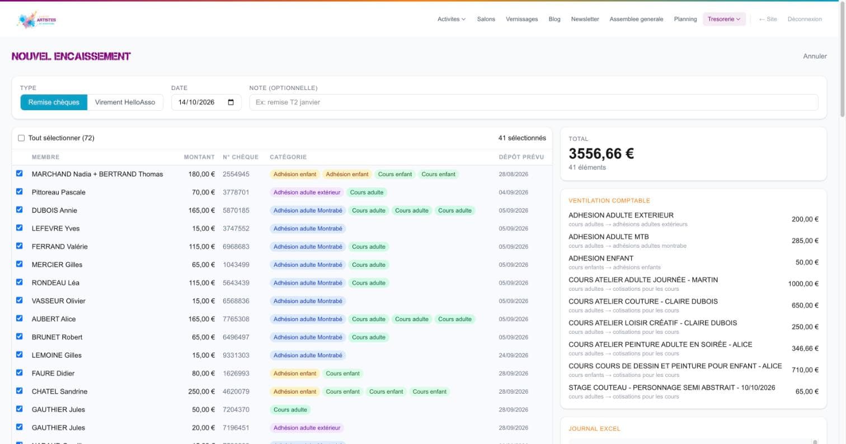846x444 pixels.
Task: Select the Remise chèques type
Action: click(54, 102)
